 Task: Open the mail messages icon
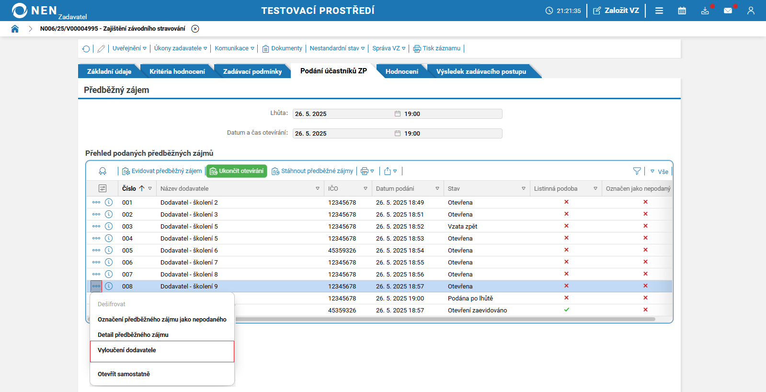728,11
